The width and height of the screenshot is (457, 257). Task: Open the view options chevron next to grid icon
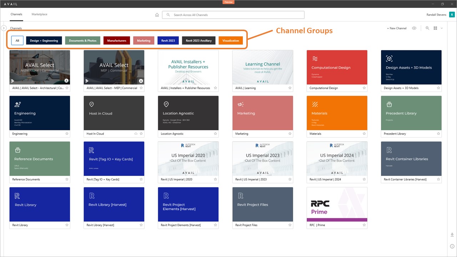(x=442, y=28)
